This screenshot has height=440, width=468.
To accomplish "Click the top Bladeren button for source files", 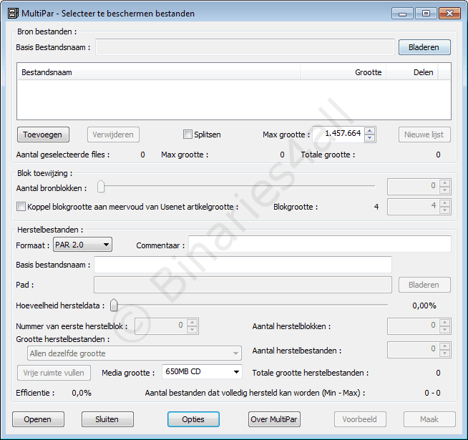I will (x=424, y=47).
